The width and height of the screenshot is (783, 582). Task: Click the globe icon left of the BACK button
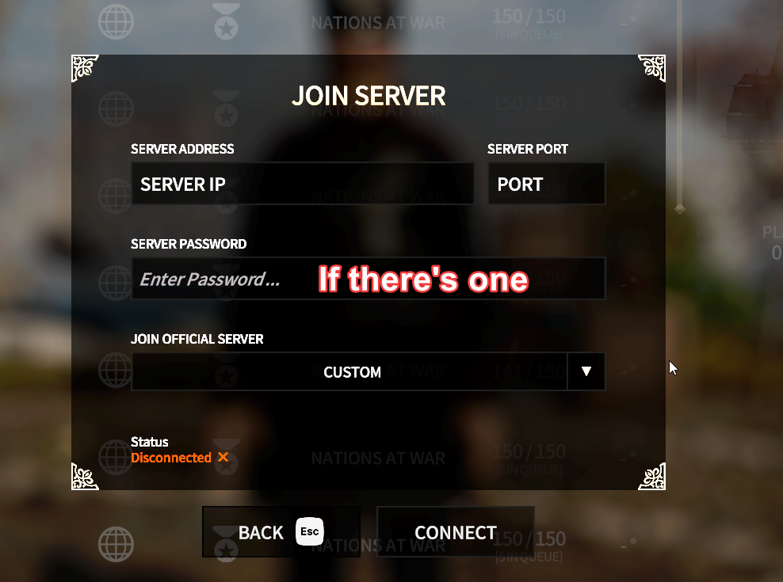coord(116,544)
